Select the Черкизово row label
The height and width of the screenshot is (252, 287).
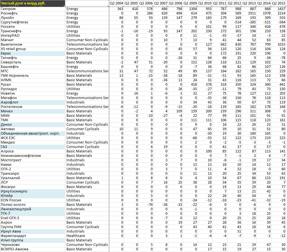33,245
